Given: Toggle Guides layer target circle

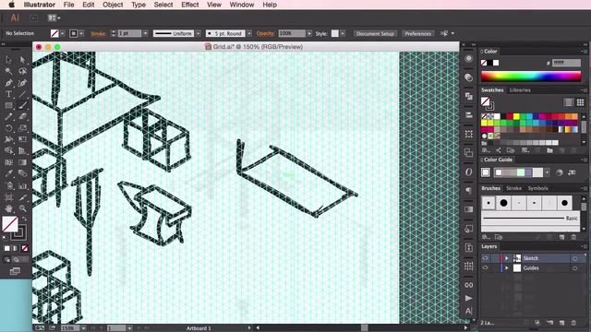Looking at the screenshot, I should [x=574, y=268].
